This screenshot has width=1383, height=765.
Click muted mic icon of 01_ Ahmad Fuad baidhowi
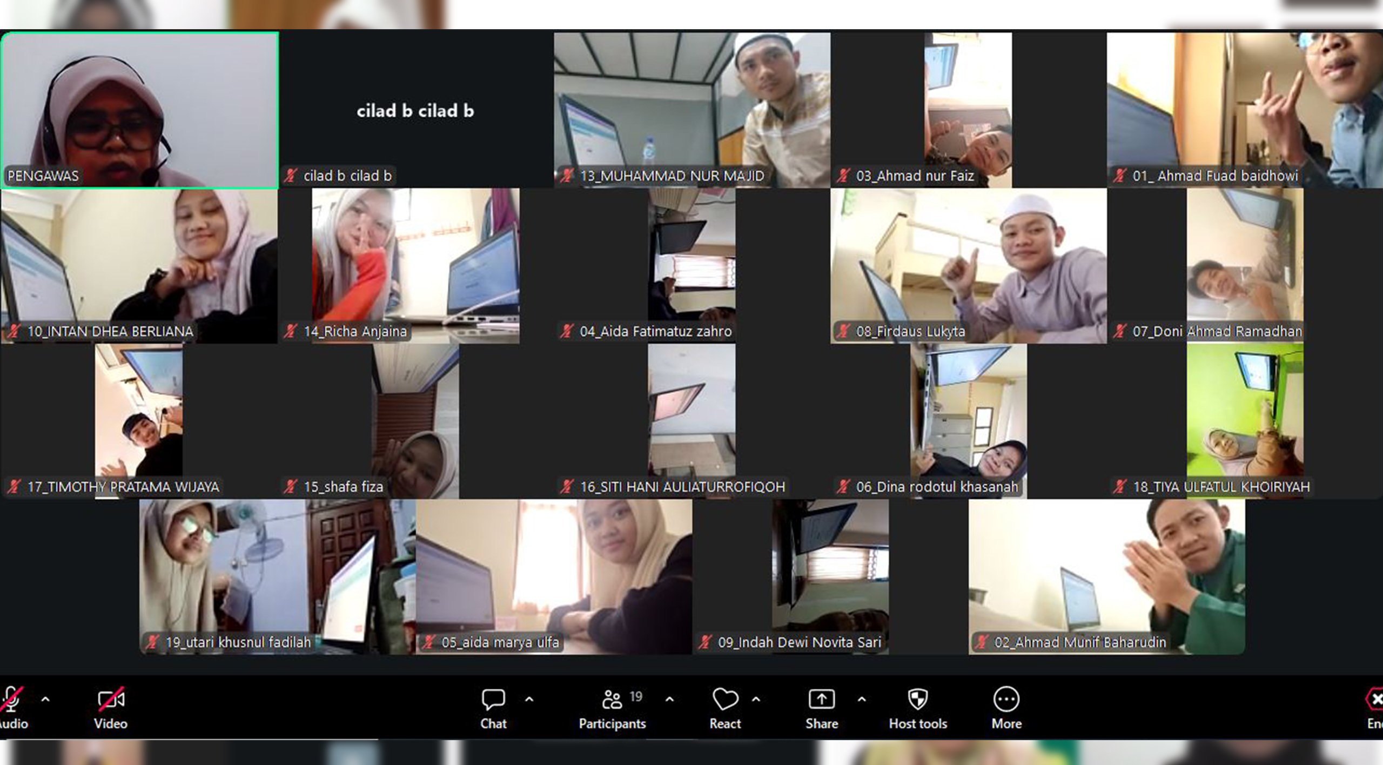(1120, 175)
